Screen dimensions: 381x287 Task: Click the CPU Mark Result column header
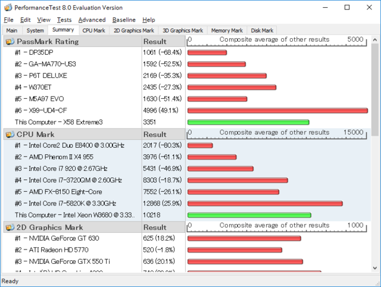click(164, 135)
